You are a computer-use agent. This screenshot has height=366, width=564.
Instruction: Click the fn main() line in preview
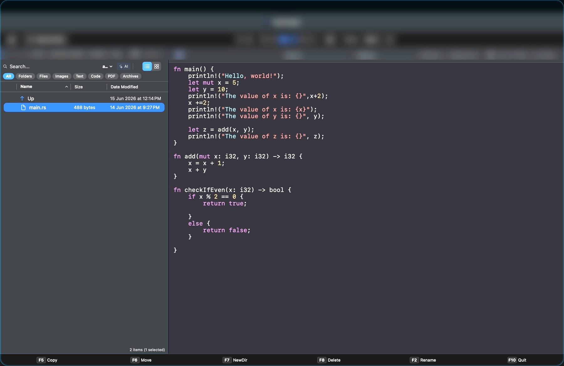[194, 69]
